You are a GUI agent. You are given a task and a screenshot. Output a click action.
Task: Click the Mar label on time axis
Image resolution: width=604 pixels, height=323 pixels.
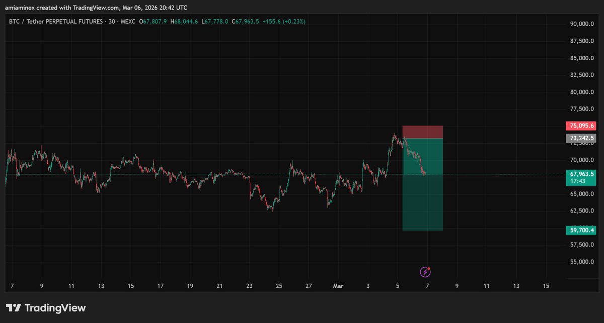[338, 286]
